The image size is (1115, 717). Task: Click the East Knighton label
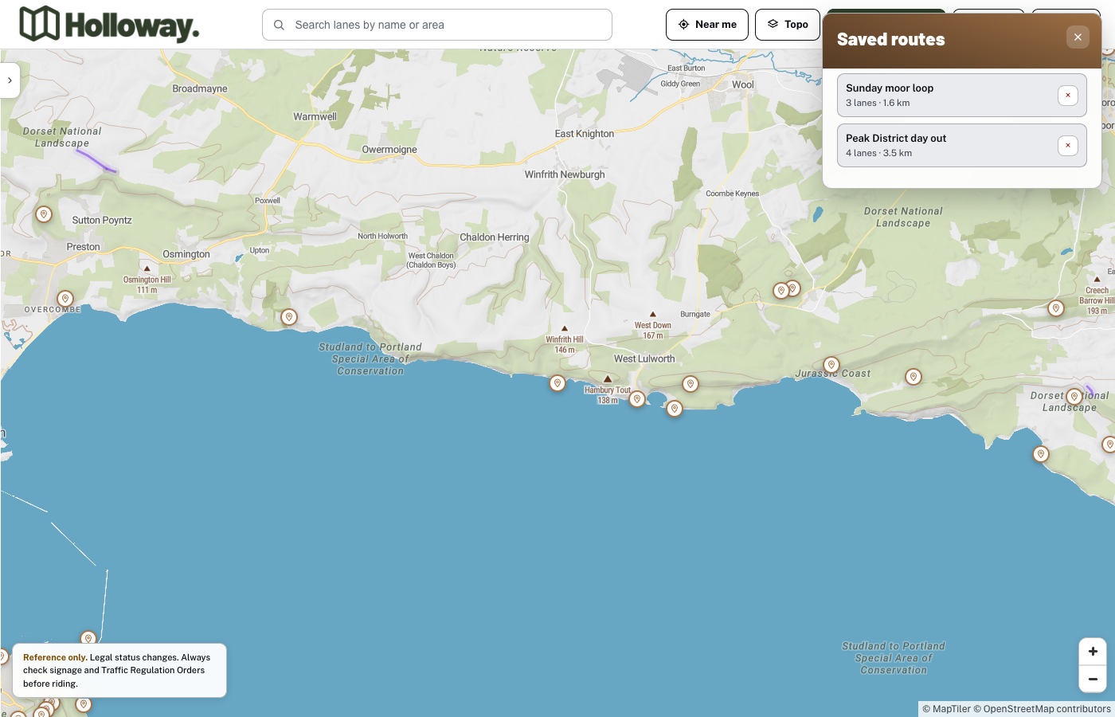[585, 134]
